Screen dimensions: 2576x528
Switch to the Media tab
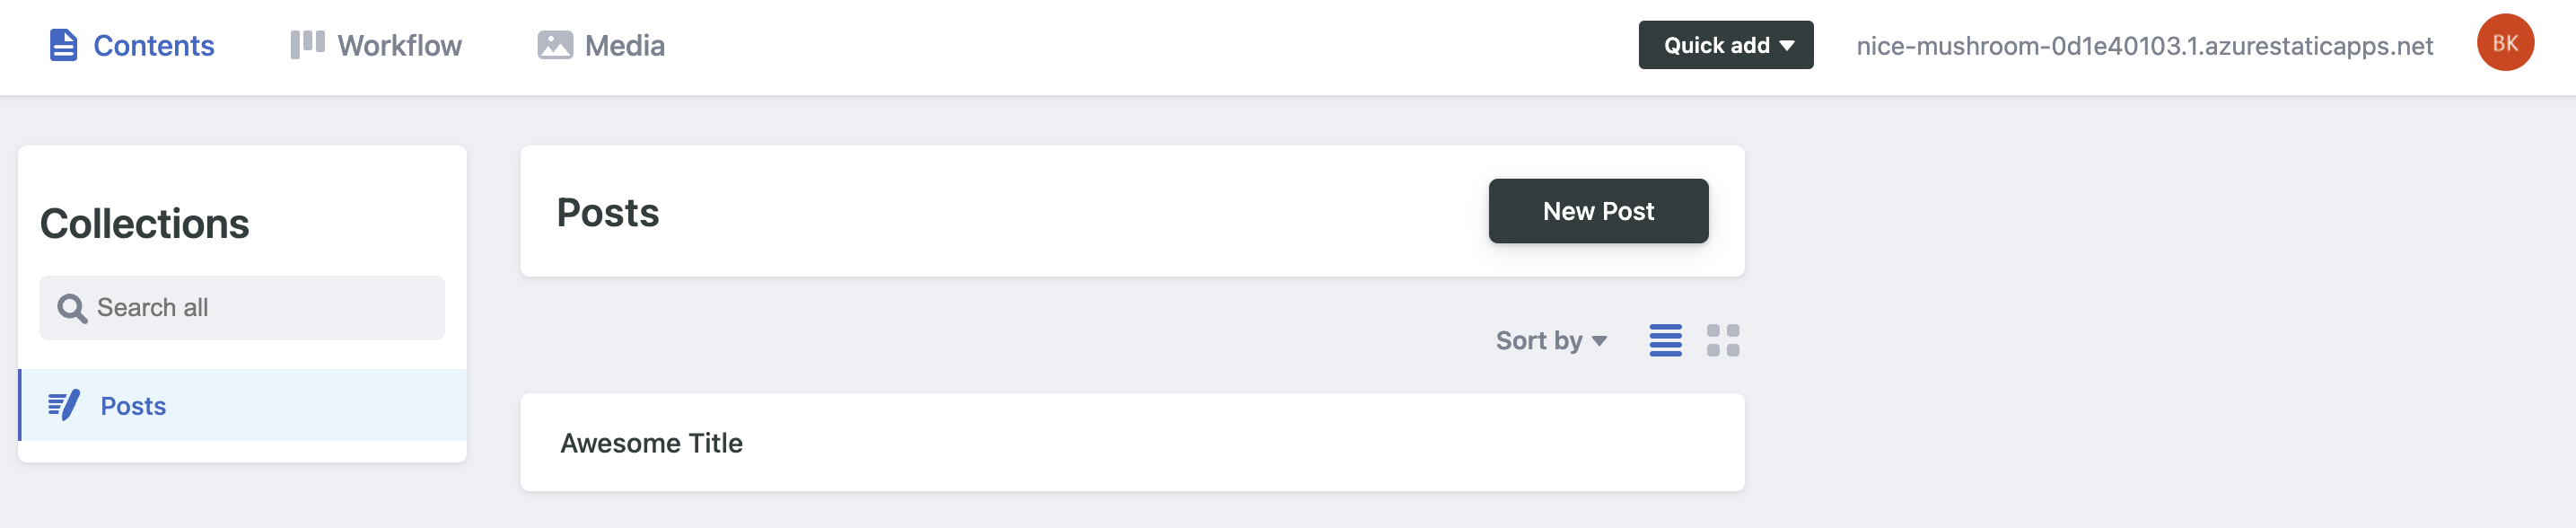[x=624, y=45]
